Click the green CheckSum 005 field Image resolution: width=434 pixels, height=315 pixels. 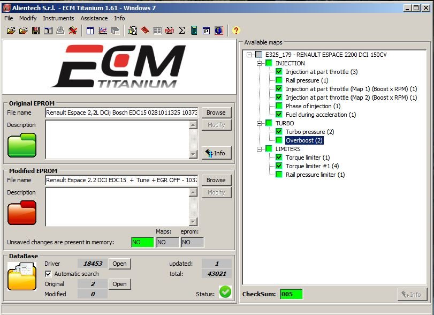[291, 294]
